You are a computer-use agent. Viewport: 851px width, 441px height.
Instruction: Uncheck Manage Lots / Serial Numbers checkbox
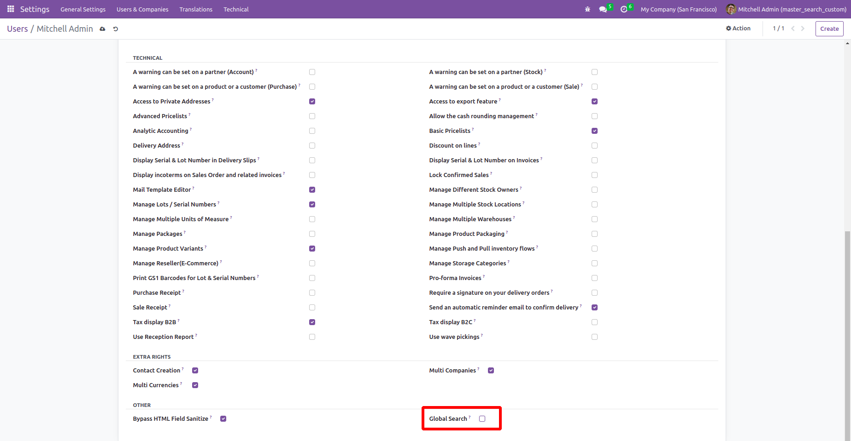pos(312,204)
